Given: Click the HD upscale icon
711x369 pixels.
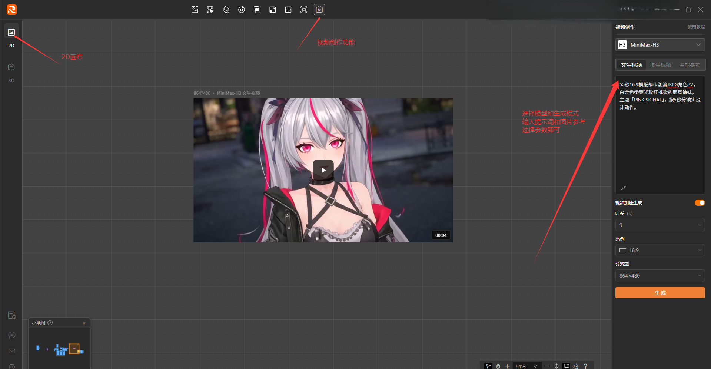Looking at the screenshot, I should pos(288,10).
